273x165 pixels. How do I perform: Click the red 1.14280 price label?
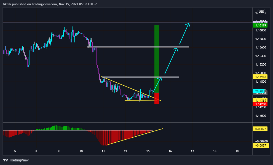click(261, 104)
